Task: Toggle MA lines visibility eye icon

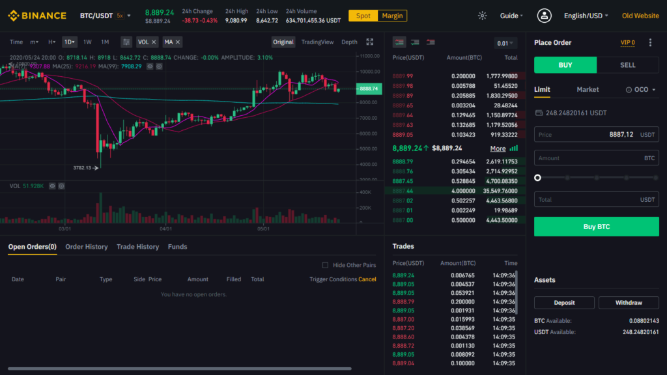Action: pyautogui.click(x=150, y=66)
